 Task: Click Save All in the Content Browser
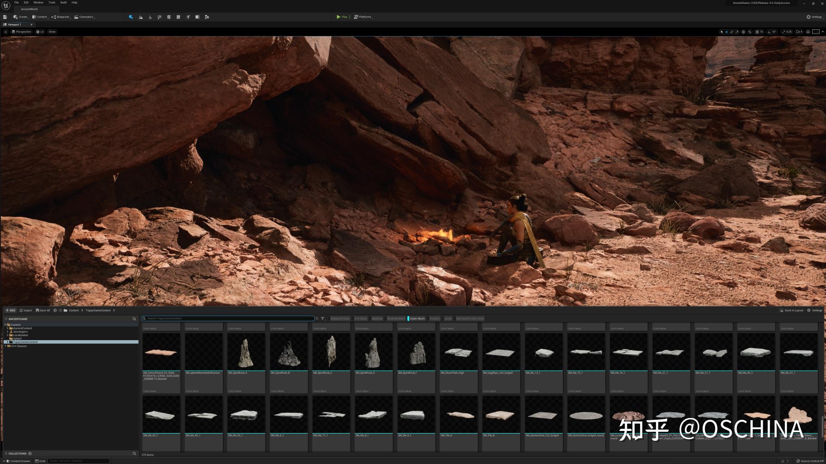click(43, 310)
